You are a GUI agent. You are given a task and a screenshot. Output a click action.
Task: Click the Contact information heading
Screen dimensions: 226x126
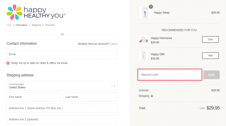coord(22,44)
